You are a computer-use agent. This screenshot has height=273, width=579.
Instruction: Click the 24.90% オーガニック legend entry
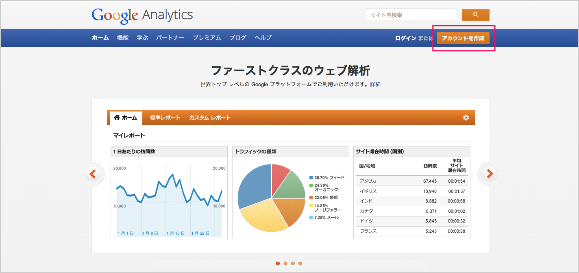click(x=324, y=188)
